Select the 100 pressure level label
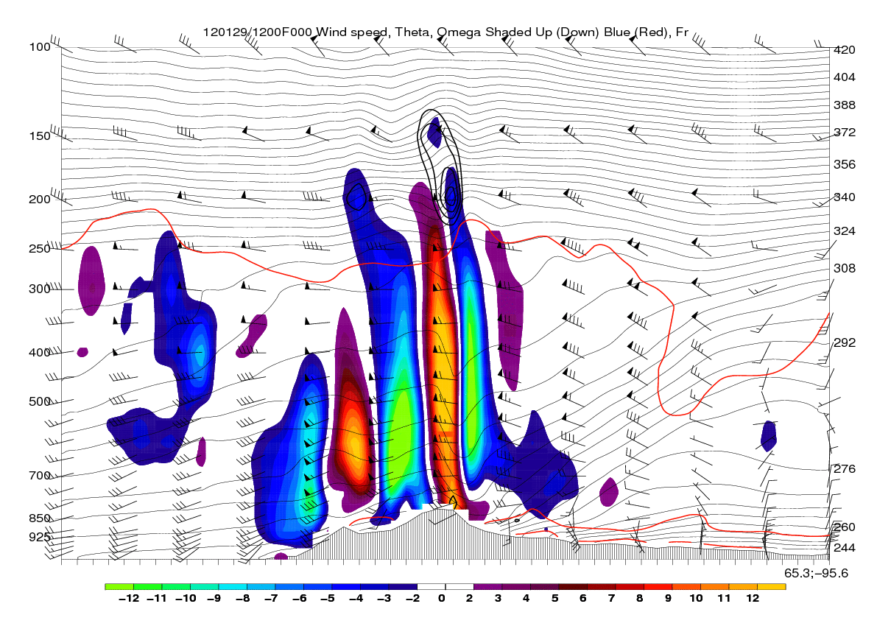Image resolution: width=891 pixels, height=626 pixels. (x=40, y=47)
